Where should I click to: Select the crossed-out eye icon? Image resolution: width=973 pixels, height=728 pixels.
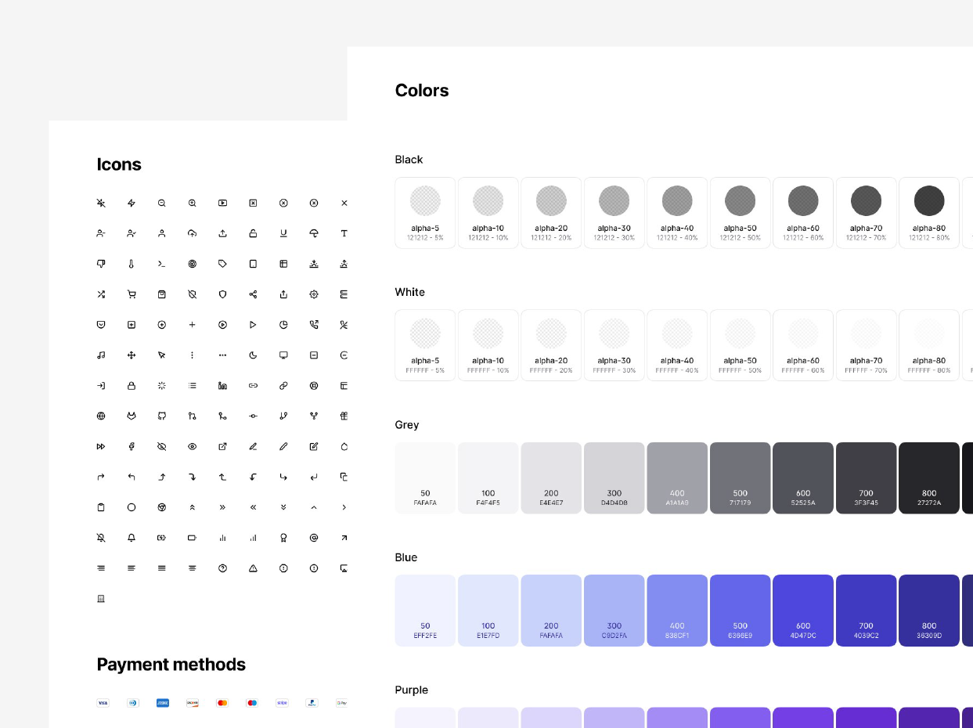pyautogui.click(x=162, y=446)
